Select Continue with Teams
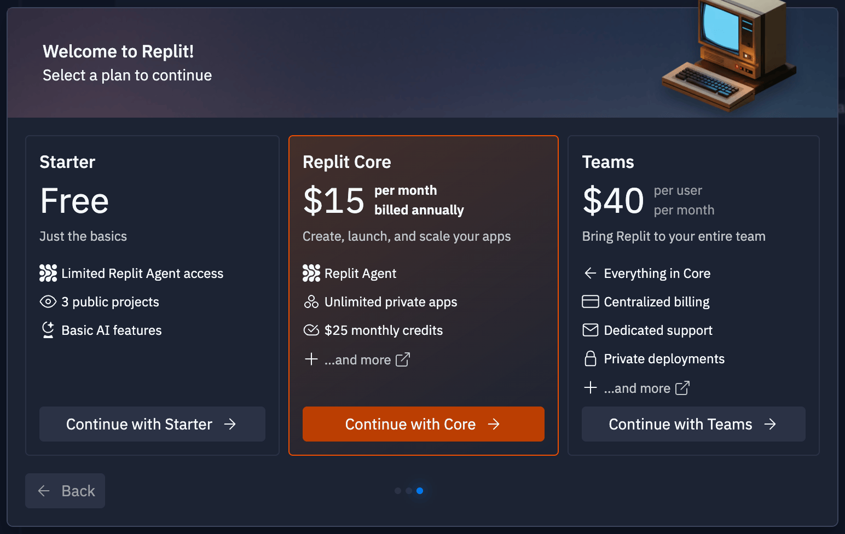Viewport: 845px width, 534px height. (x=693, y=424)
